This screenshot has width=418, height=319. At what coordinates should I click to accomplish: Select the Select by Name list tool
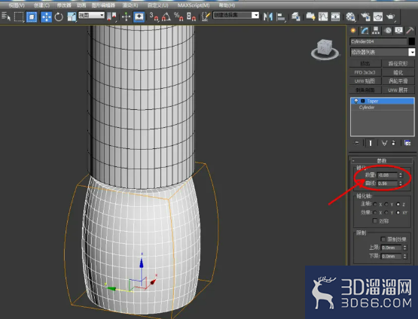point(6,17)
